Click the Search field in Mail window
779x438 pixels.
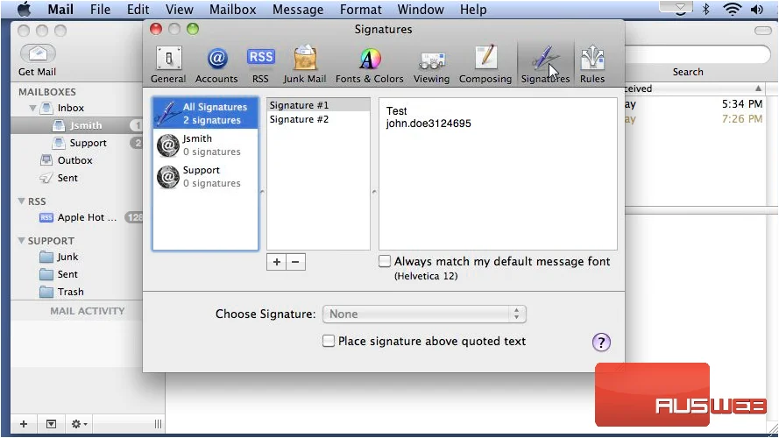point(697,54)
